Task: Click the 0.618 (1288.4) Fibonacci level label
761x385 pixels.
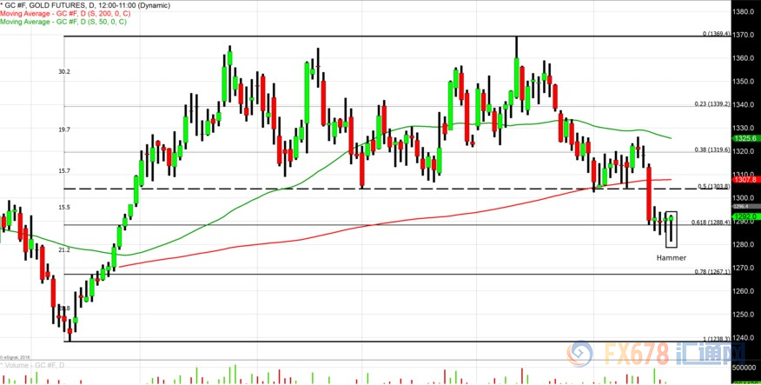Action: pyautogui.click(x=711, y=222)
